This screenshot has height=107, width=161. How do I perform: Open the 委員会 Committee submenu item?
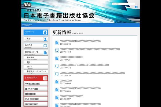[x=36, y=67]
